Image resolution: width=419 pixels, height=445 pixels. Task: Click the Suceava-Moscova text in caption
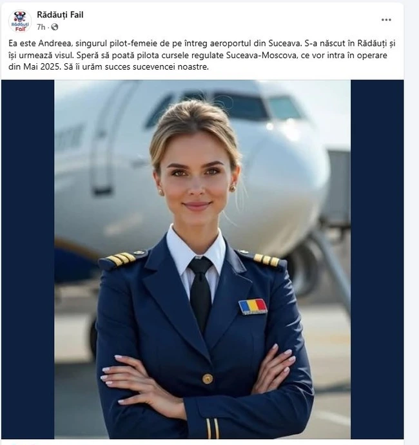pyautogui.click(x=262, y=55)
